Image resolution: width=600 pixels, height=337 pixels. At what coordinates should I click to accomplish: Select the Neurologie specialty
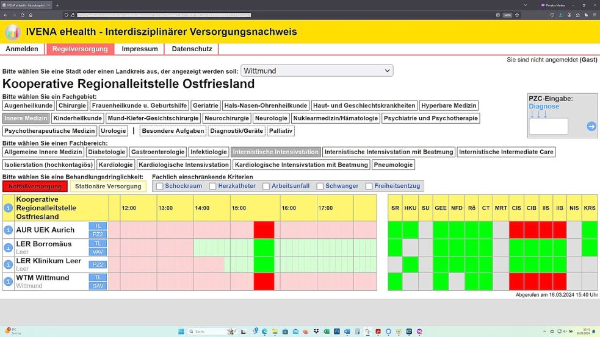271,118
